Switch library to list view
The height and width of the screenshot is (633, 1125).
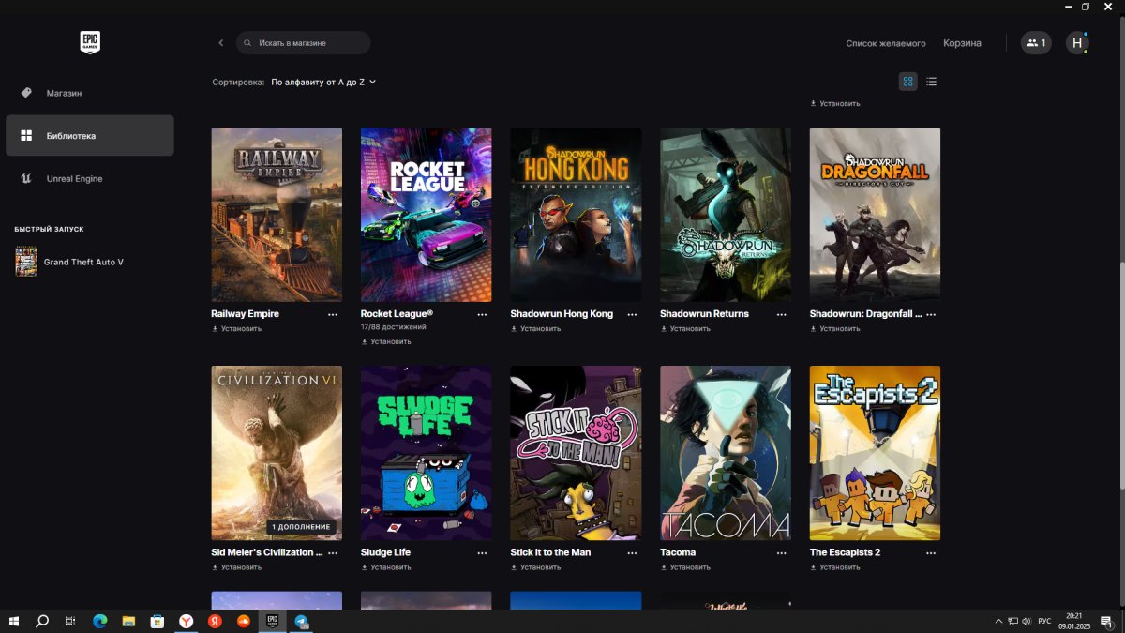931,82
